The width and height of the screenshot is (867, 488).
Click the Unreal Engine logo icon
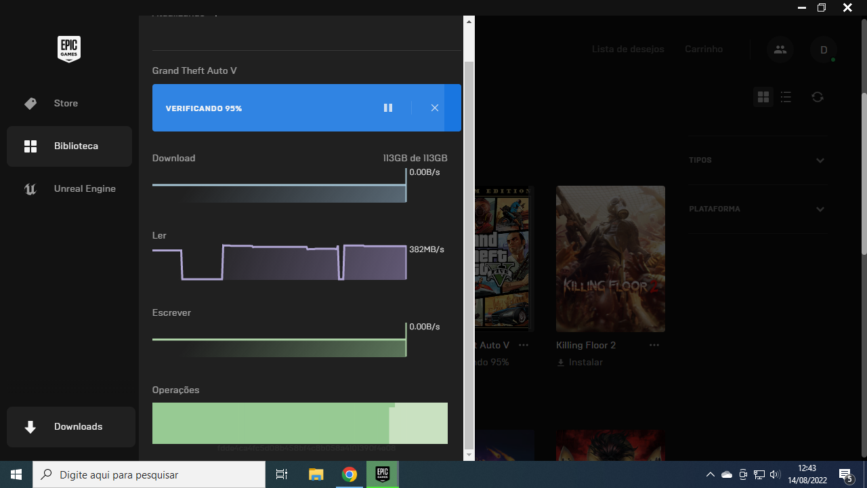click(30, 189)
